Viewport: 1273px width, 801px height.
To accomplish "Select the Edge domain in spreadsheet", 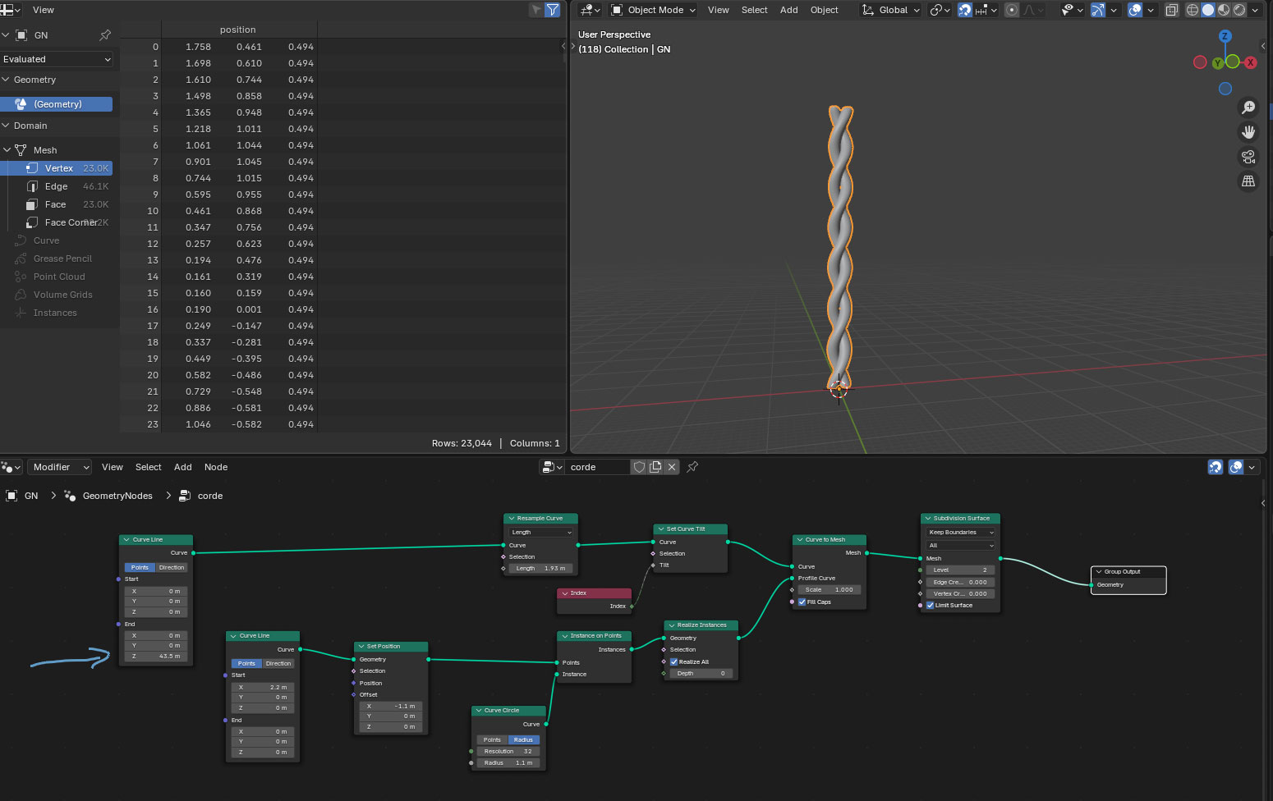I will click(x=57, y=186).
